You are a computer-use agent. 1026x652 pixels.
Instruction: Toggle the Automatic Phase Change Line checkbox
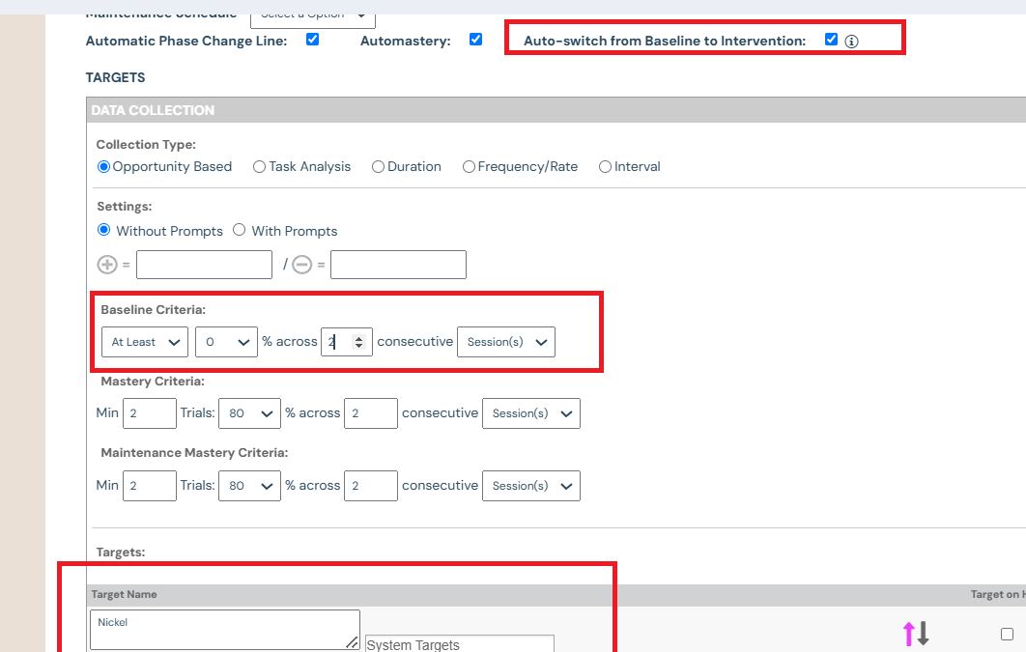click(312, 40)
